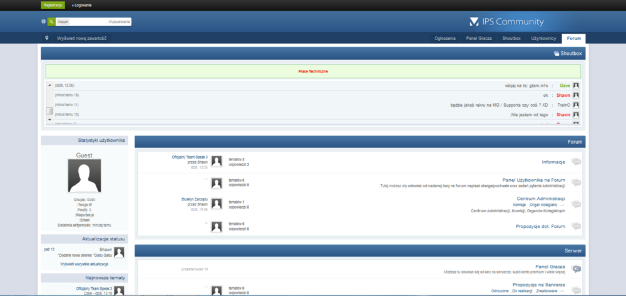Click the Logowanie link

[x=83, y=5]
